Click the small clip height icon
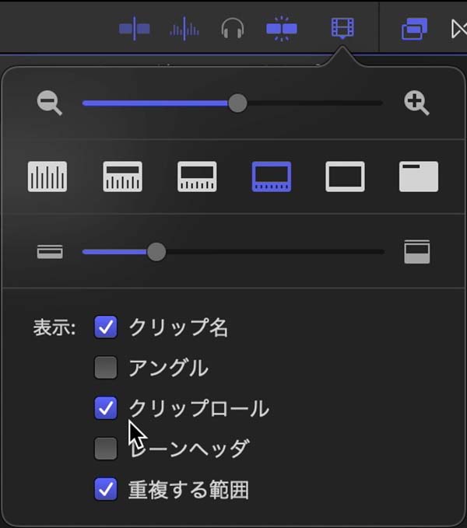Viewport: 467px width, 528px height. click(50, 252)
